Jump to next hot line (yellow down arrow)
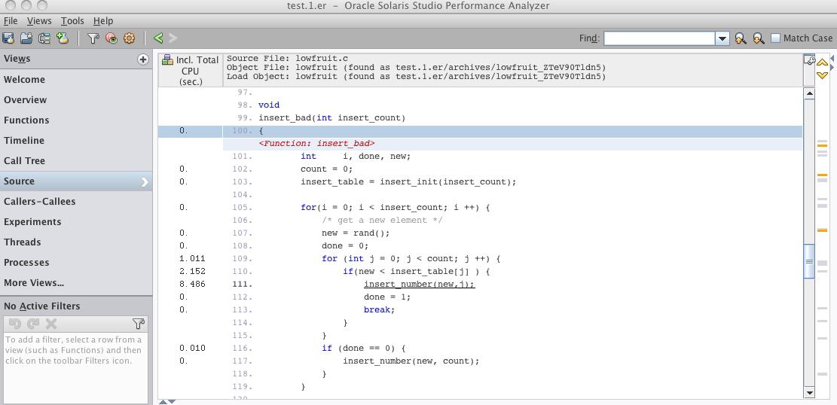 click(822, 75)
